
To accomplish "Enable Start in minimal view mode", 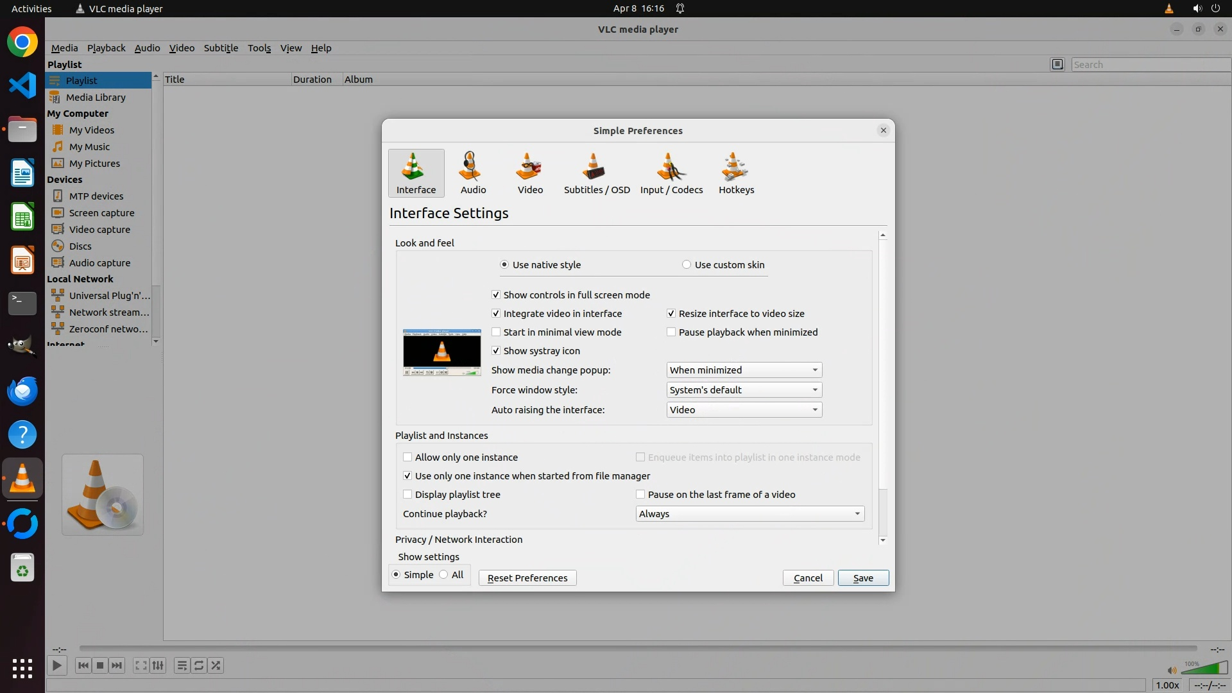I will [x=496, y=332].
